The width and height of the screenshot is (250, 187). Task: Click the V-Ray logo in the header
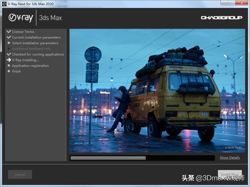[x=20, y=18]
